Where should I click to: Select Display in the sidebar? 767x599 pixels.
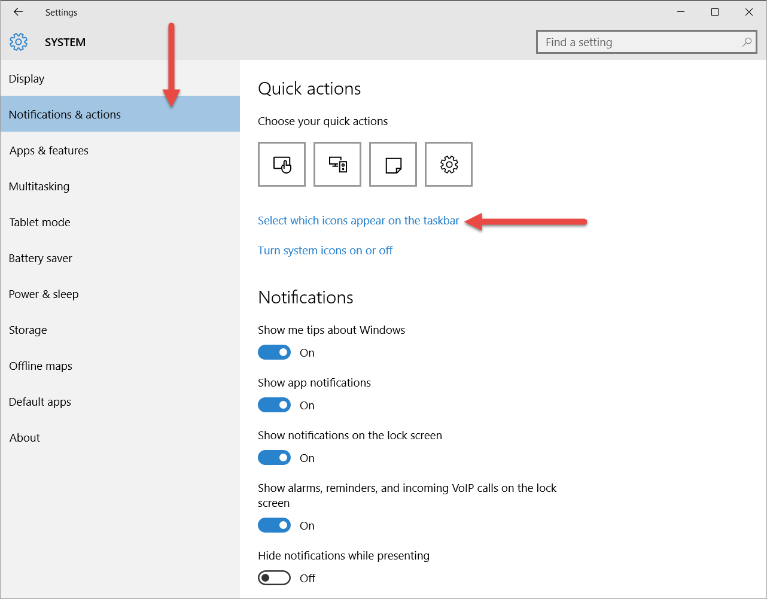pyautogui.click(x=26, y=78)
